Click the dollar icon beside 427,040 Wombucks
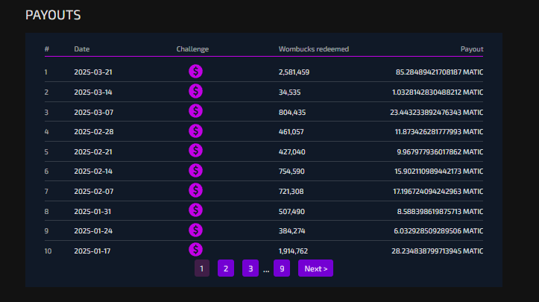 (195, 151)
